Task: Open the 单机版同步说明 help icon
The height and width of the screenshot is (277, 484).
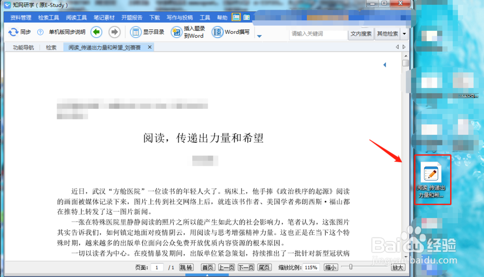Action: [x=40, y=32]
